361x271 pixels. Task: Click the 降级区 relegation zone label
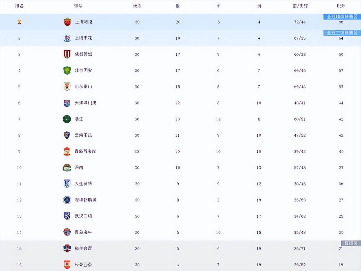351,243
